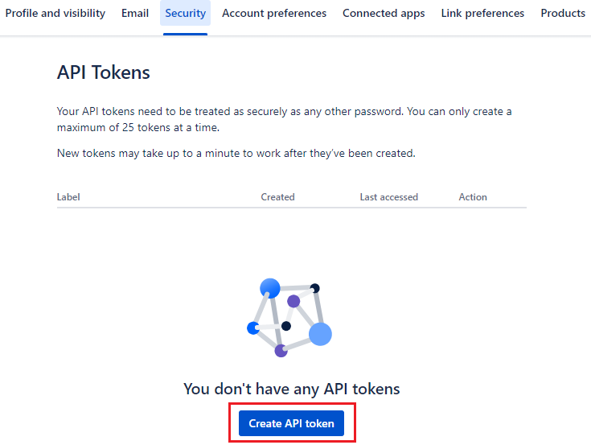Click the Action column header
Image resolution: width=591 pixels, height=445 pixels.
pyautogui.click(x=473, y=197)
